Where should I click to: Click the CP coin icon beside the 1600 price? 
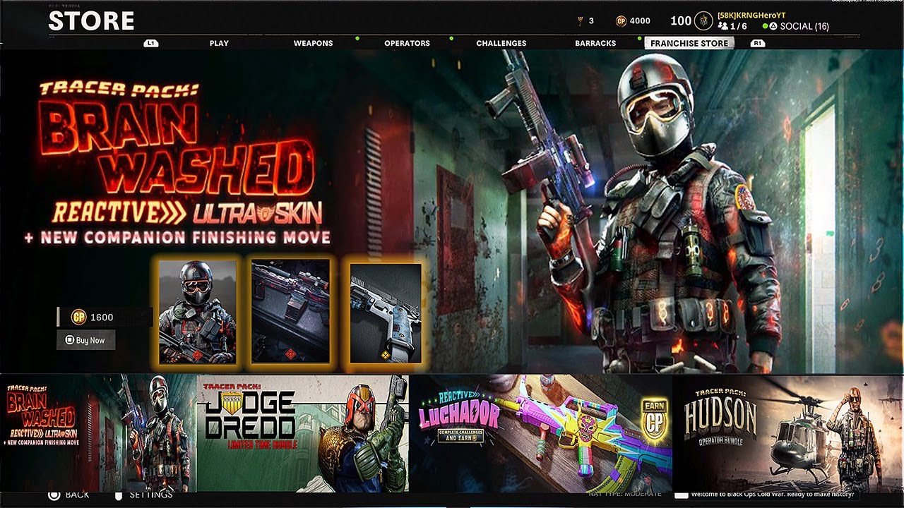(x=78, y=317)
